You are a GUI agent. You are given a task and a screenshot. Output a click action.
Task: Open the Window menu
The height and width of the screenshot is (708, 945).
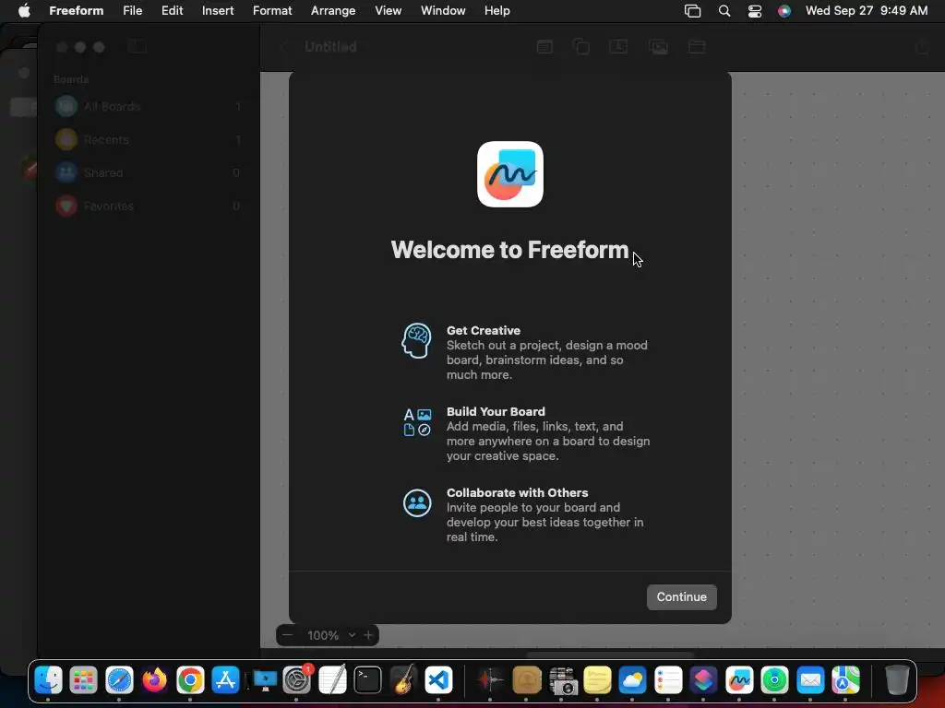pyautogui.click(x=443, y=10)
